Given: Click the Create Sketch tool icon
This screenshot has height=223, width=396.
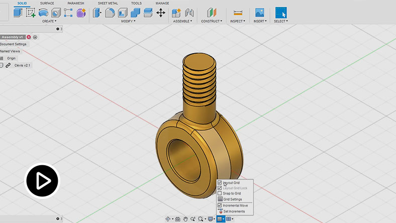Looking at the screenshot, I should point(31,13).
